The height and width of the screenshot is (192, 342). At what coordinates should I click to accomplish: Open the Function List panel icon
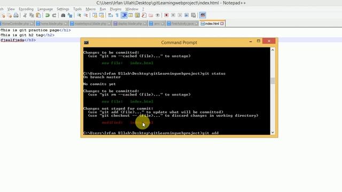click(x=144, y=15)
